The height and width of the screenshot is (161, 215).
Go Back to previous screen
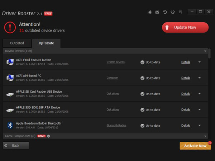16,145
